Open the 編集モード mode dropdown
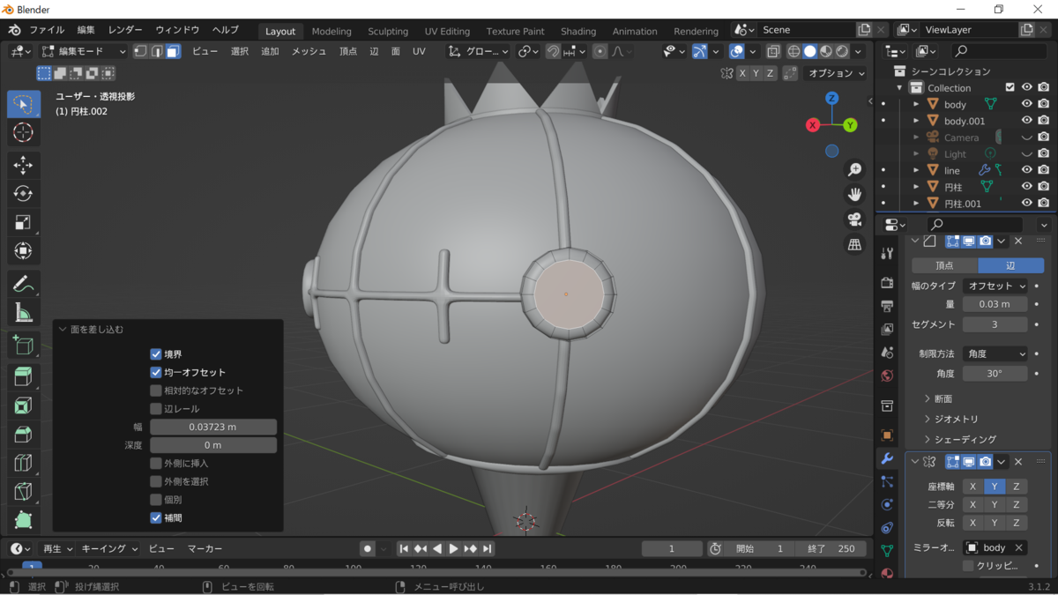The height and width of the screenshot is (595, 1058). pos(84,51)
